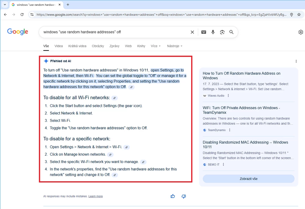Open the browser tab search dropdown

(x=5, y=5)
